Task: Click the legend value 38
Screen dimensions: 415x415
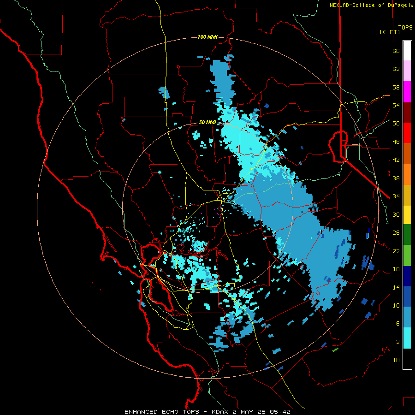Action: 396,178
